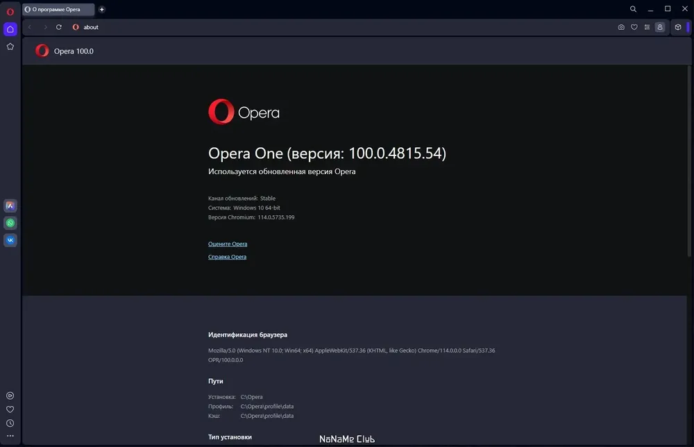Follow the 'Справка Opera' link
Screen dimensions: 694x447
click(x=227, y=257)
